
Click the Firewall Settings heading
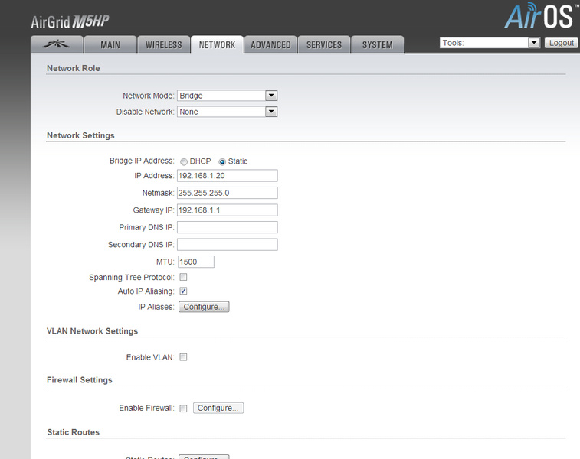[80, 380]
